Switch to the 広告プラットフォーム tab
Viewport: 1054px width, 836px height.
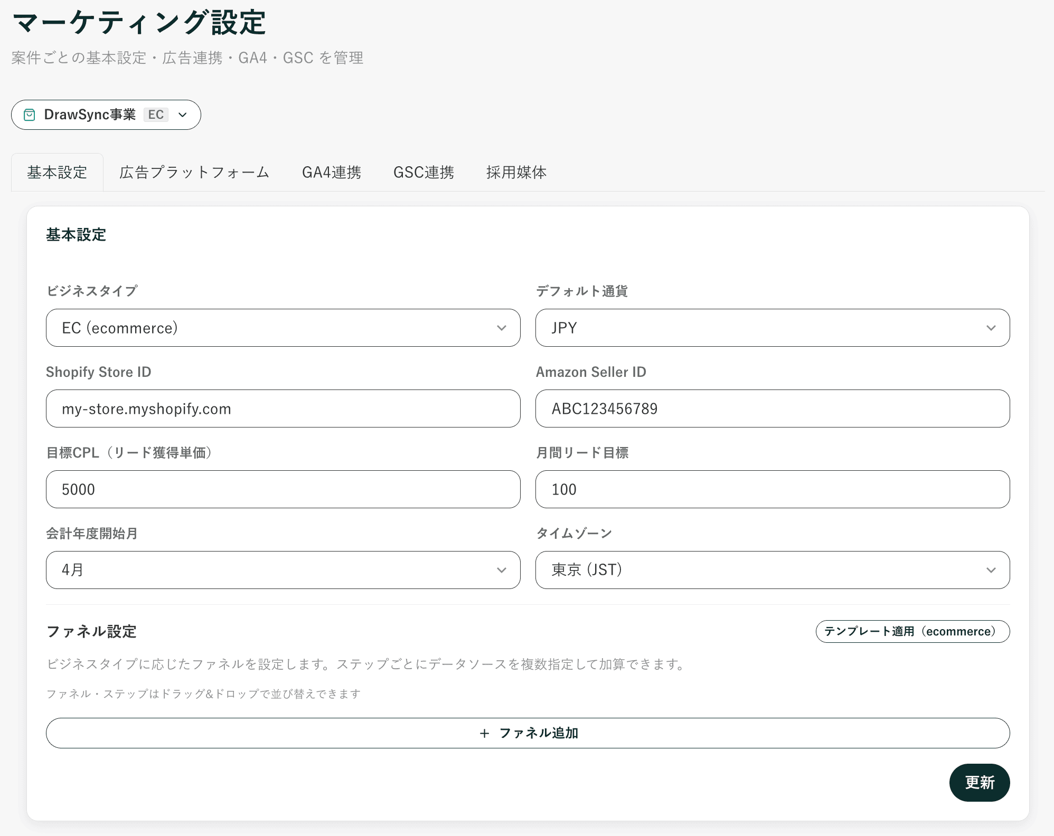(194, 172)
